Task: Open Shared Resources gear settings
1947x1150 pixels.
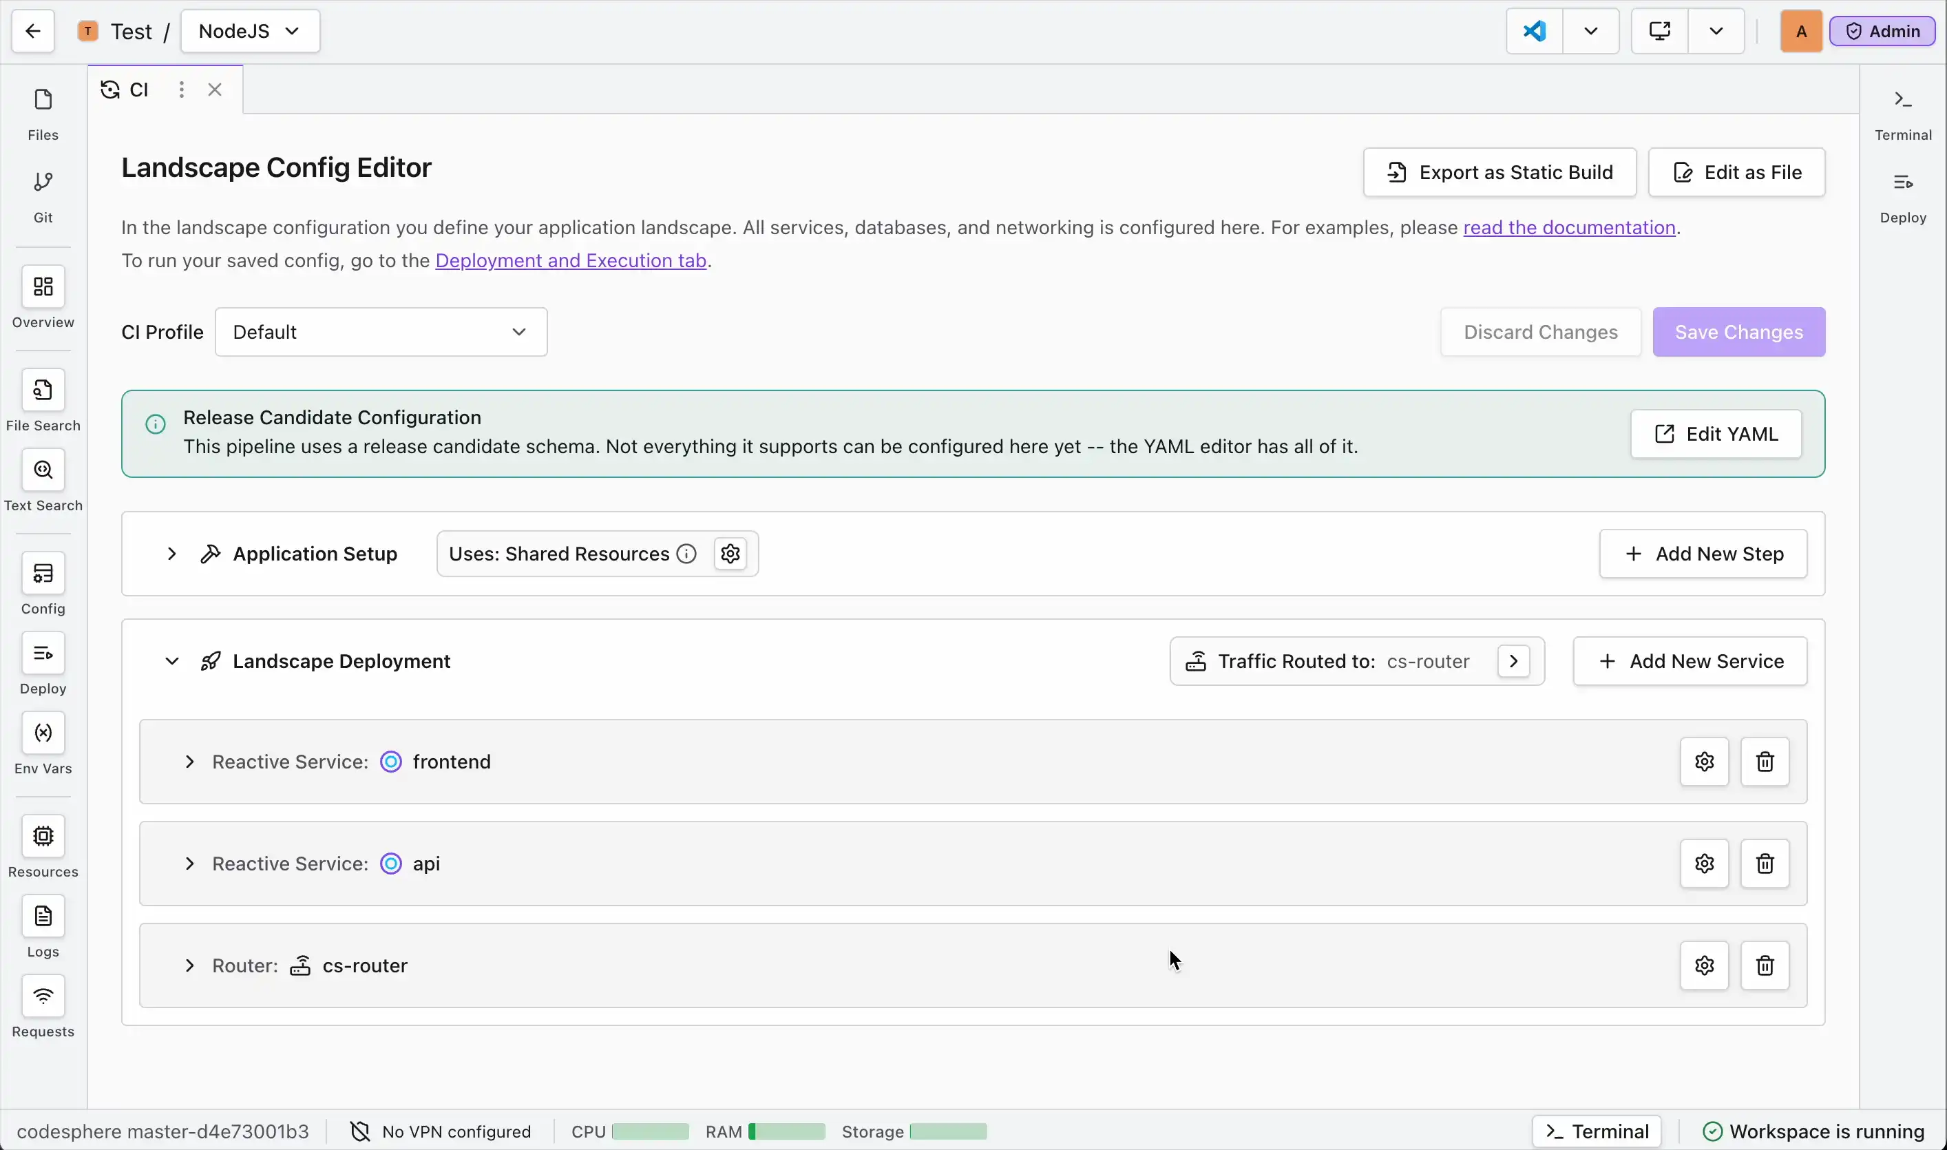Action: point(730,553)
